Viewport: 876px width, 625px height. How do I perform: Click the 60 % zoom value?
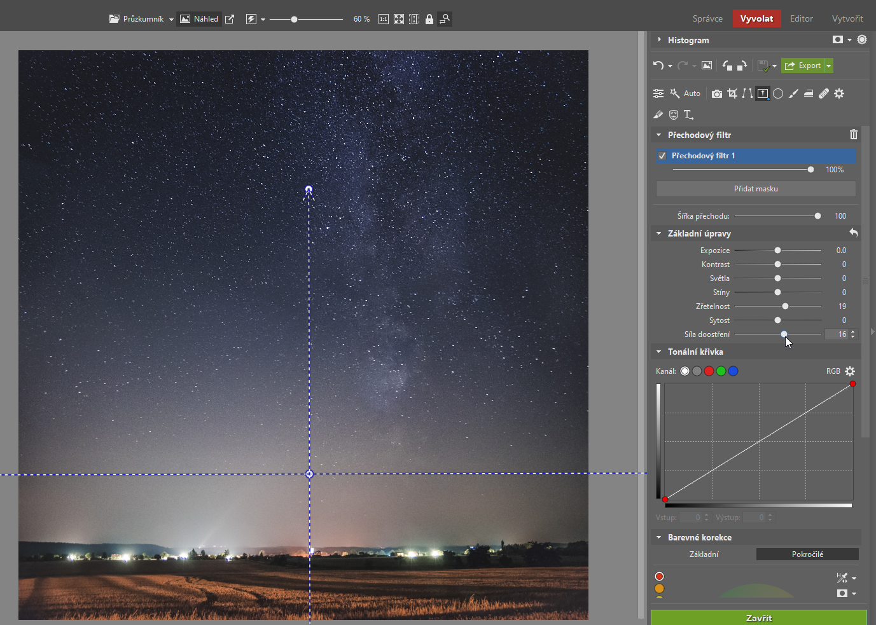[x=361, y=19]
